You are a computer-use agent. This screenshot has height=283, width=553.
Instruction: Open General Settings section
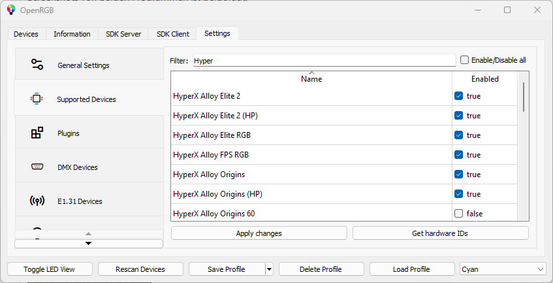pyautogui.click(x=89, y=64)
